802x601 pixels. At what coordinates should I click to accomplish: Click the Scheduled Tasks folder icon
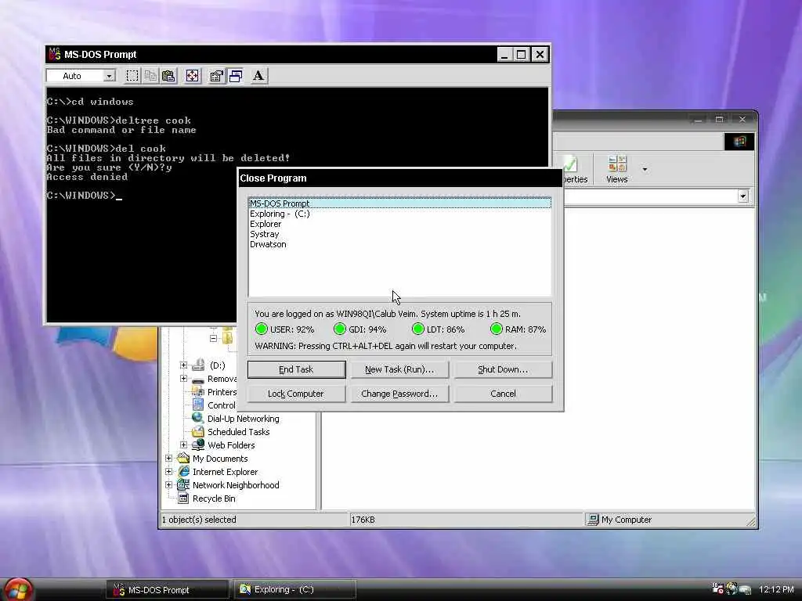[x=198, y=431]
